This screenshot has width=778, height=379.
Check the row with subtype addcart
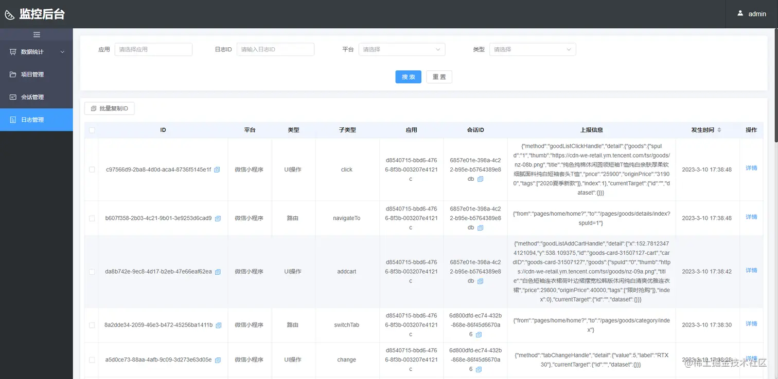(92, 272)
